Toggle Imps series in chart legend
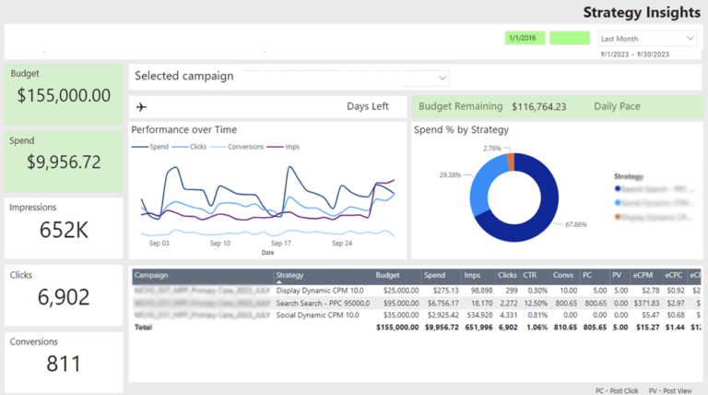The height and width of the screenshot is (395, 708). (283, 147)
